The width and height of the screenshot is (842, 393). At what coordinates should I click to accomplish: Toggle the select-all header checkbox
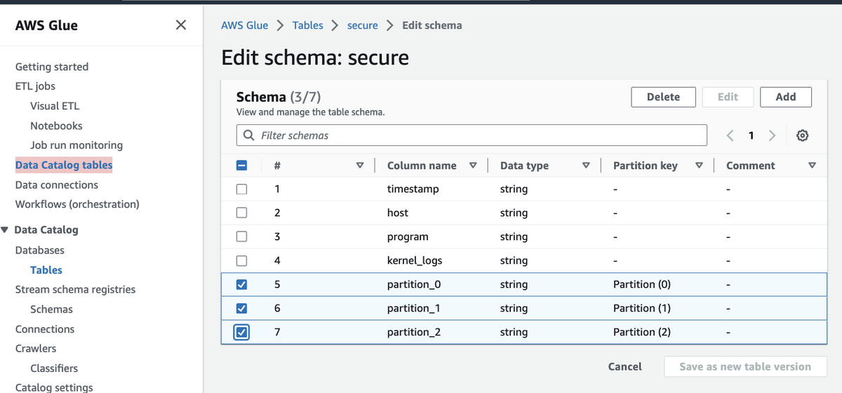click(241, 166)
